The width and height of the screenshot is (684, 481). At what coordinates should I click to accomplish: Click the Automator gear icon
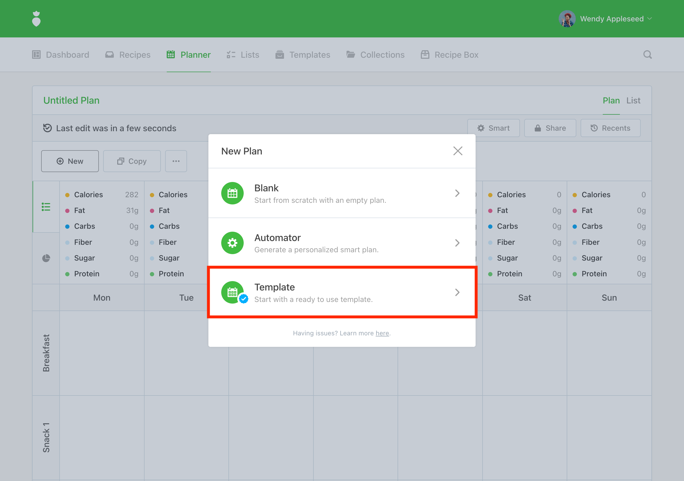232,243
